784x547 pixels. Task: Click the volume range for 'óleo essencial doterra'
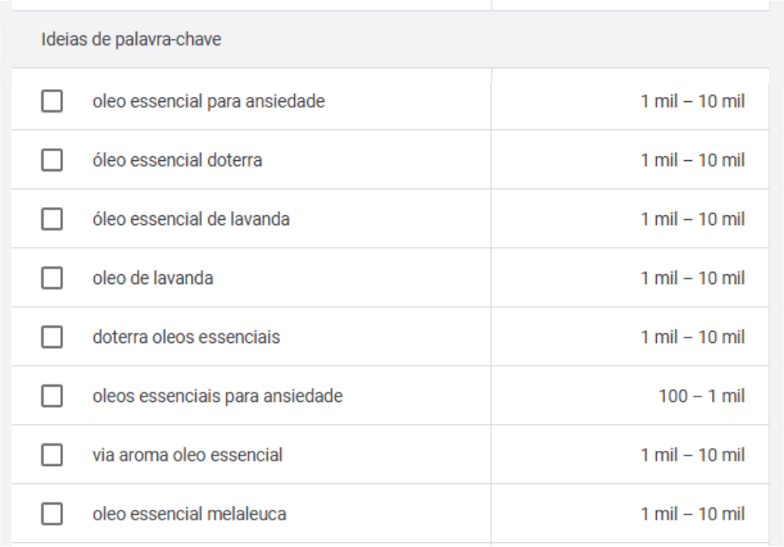tap(692, 161)
